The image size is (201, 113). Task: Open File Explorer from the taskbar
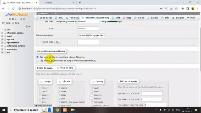73,110
